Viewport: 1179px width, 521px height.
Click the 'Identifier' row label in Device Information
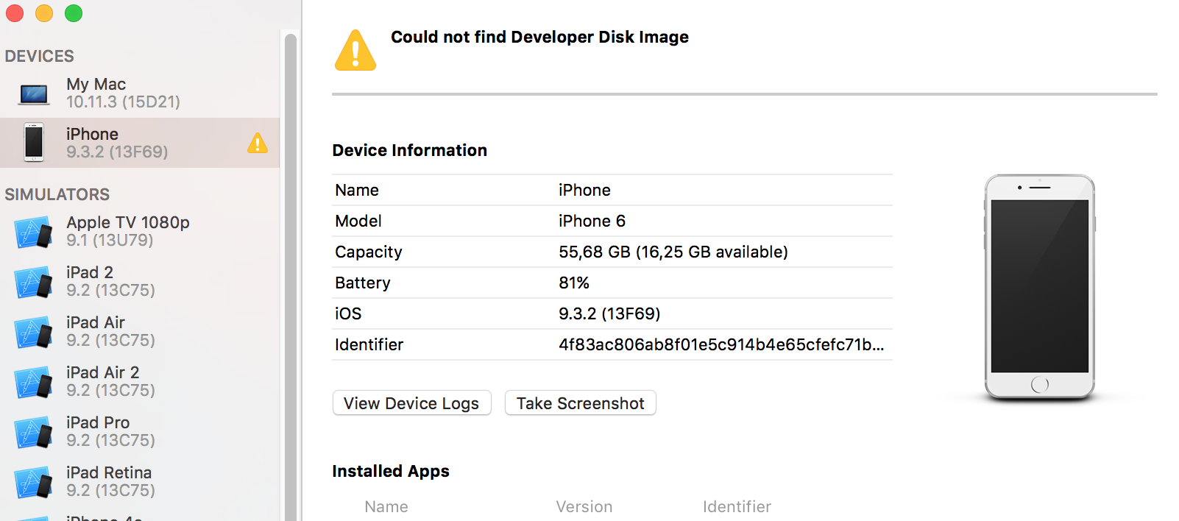369,344
